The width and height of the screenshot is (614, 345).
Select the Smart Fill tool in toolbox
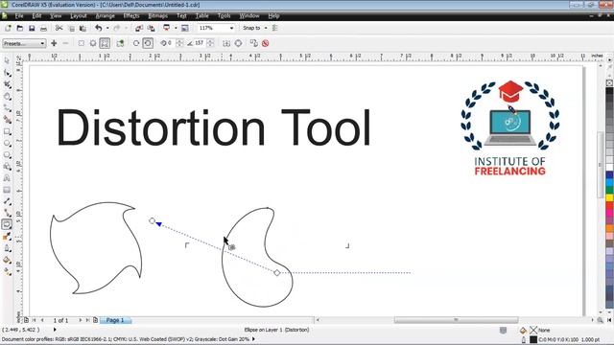pos(7,120)
